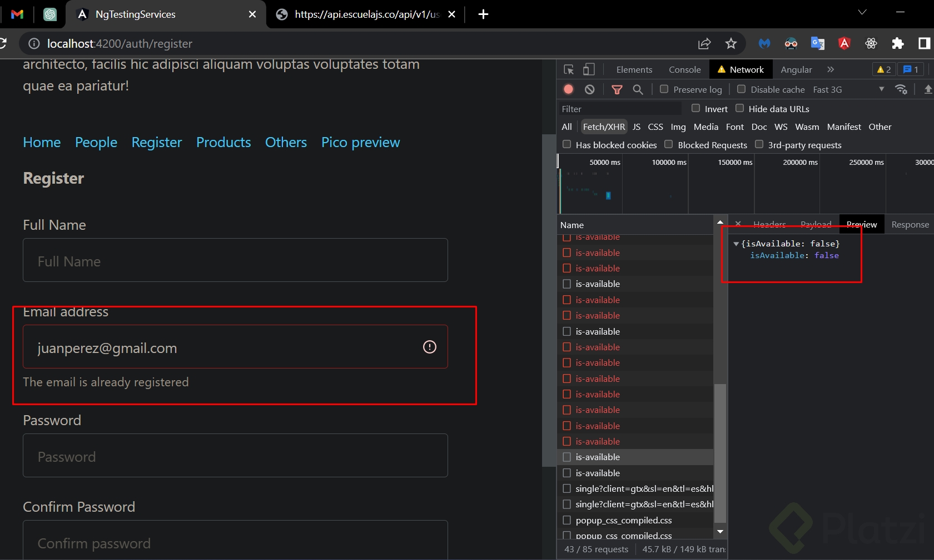The image size is (934, 560).
Task: Open the browser Extensions puzzle icon
Action: tap(897, 44)
